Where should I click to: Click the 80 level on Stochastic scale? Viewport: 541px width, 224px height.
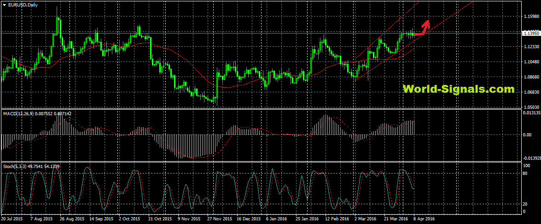point(526,173)
